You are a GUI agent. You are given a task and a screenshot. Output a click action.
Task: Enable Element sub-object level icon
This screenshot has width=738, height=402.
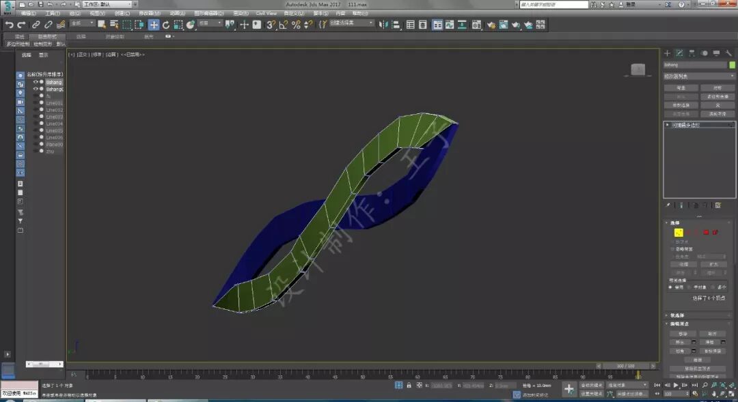click(715, 232)
